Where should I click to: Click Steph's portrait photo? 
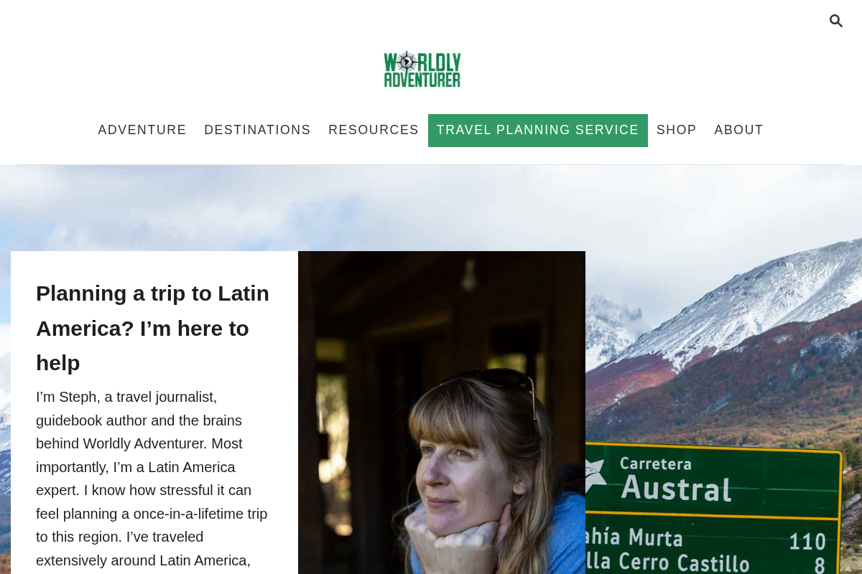[442, 413]
